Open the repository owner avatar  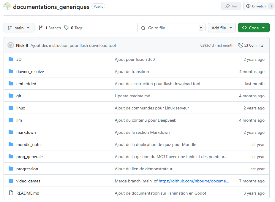[7, 6]
